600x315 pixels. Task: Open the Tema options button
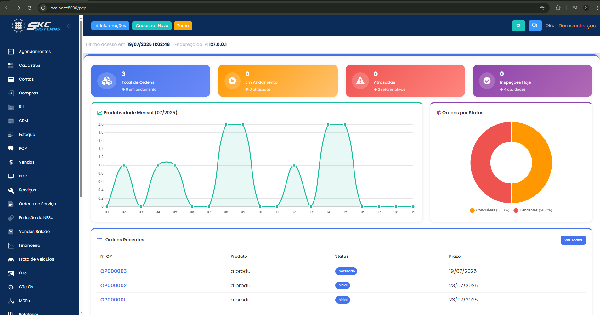pos(183,26)
